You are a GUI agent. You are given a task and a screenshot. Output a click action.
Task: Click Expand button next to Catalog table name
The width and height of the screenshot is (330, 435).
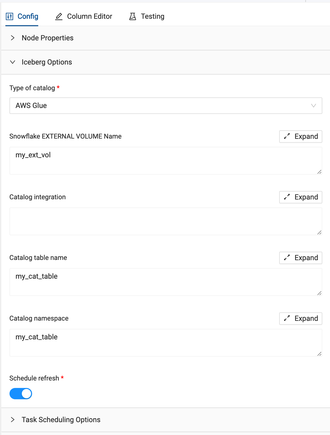pyautogui.click(x=300, y=258)
